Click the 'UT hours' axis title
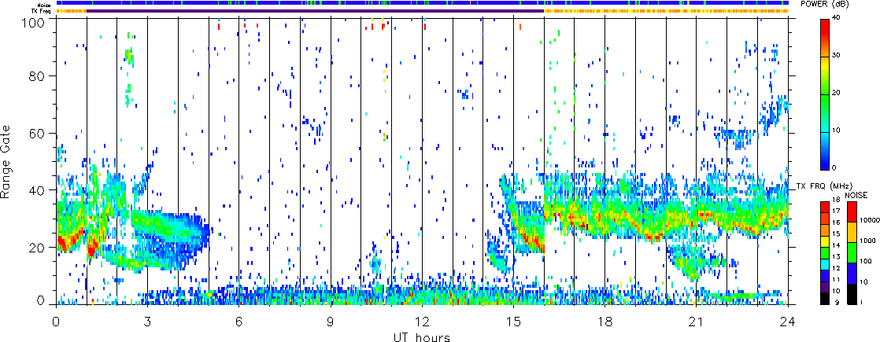This screenshot has height=342, width=880. [x=421, y=337]
